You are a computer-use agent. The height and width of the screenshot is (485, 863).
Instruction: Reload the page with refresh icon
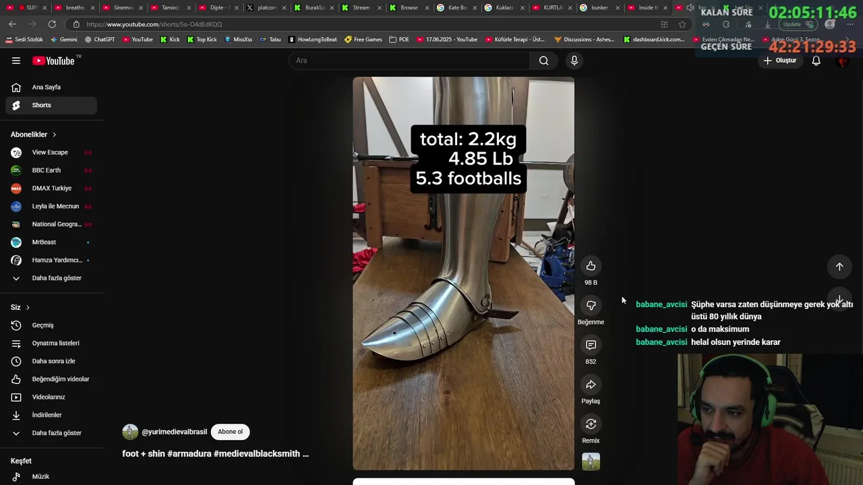pyautogui.click(x=52, y=24)
